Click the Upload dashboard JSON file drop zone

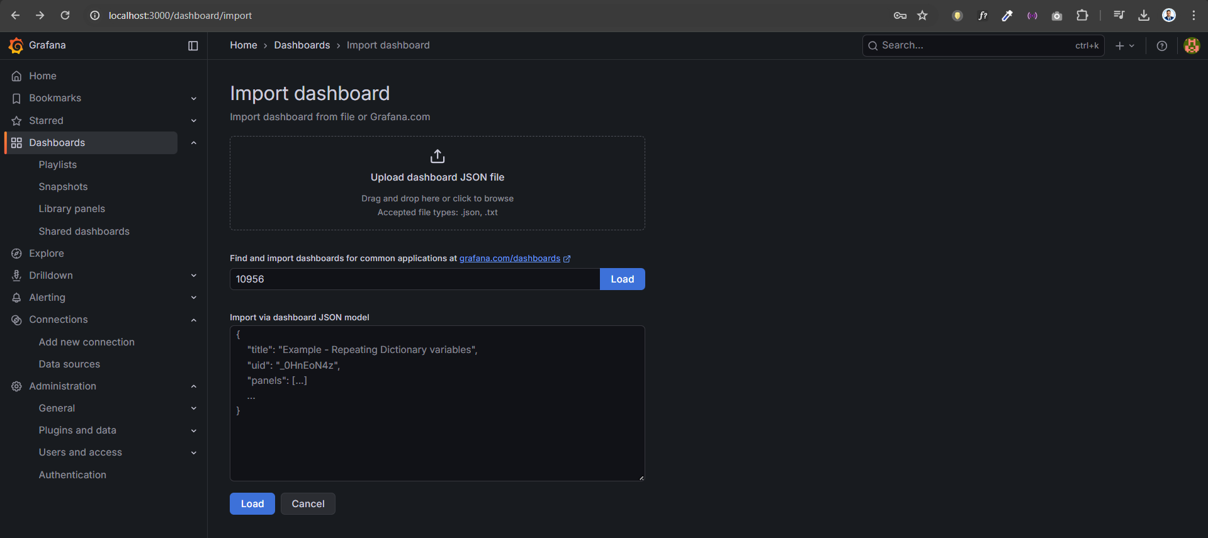pos(437,183)
